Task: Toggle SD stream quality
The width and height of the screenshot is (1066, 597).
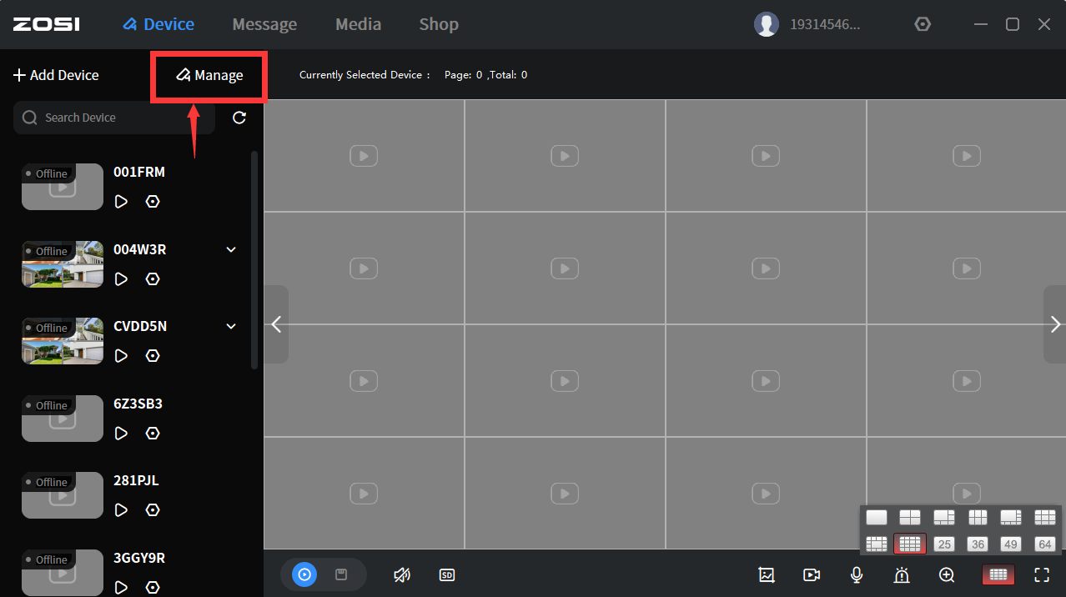Action: click(x=447, y=574)
